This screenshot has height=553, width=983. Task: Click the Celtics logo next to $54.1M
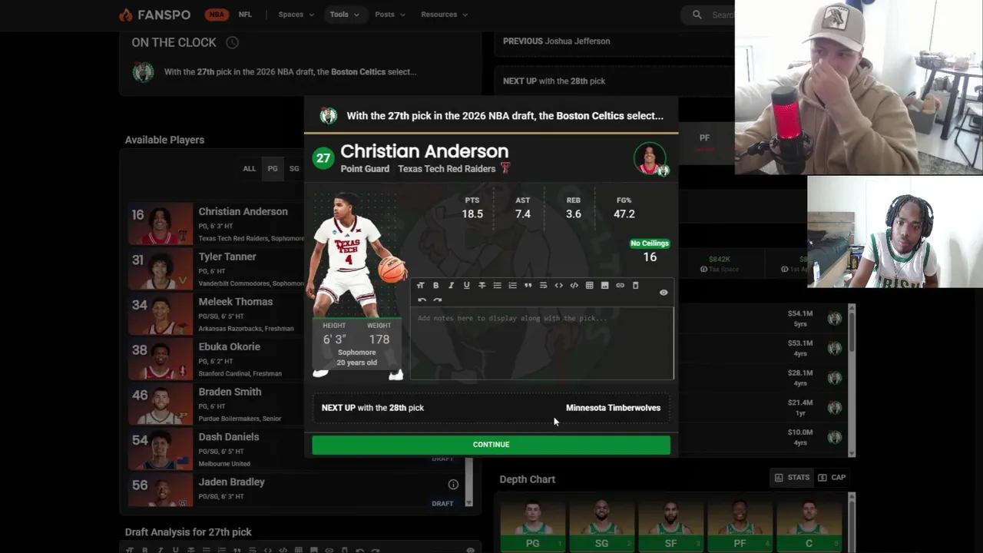(x=834, y=318)
